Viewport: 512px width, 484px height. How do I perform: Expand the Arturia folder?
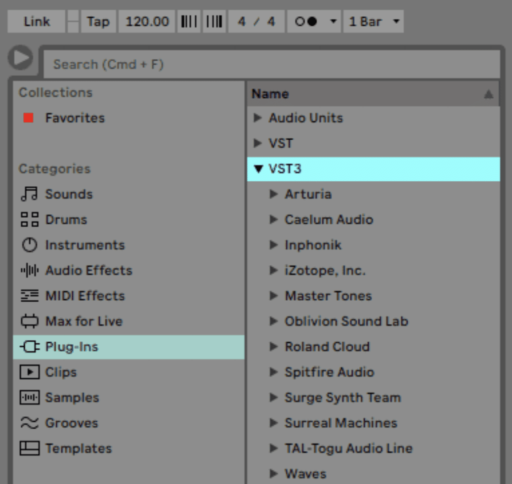[x=273, y=194]
